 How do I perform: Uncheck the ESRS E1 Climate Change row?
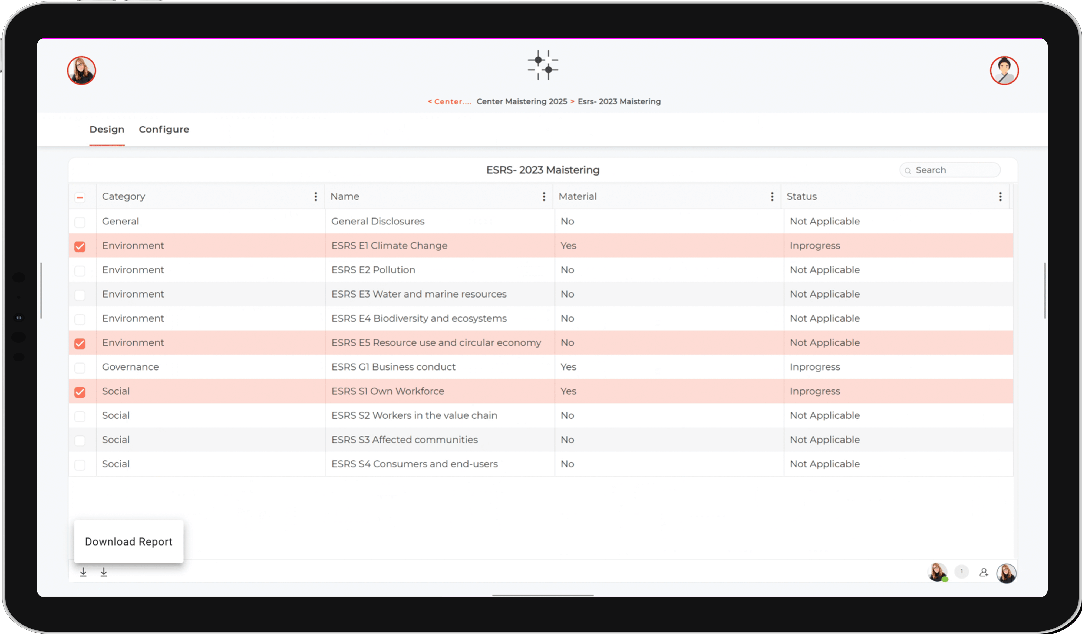tap(80, 246)
